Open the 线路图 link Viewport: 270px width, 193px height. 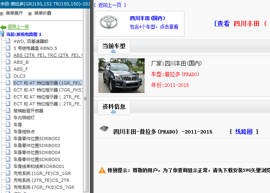[x=244, y=132]
